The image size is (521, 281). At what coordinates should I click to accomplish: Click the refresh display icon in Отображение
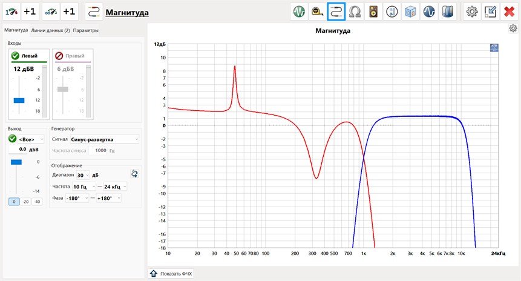[134, 174]
